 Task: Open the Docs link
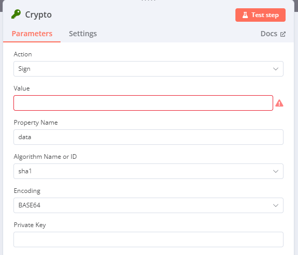pyautogui.click(x=273, y=34)
